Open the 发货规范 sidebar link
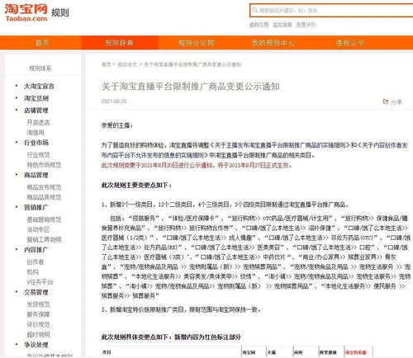 pyautogui.click(x=38, y=304)
